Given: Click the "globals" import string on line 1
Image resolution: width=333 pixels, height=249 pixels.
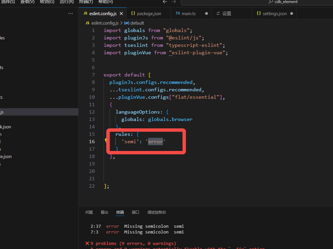Looking at the screenshot, I should pyautogui.click(x=176, y=31).
